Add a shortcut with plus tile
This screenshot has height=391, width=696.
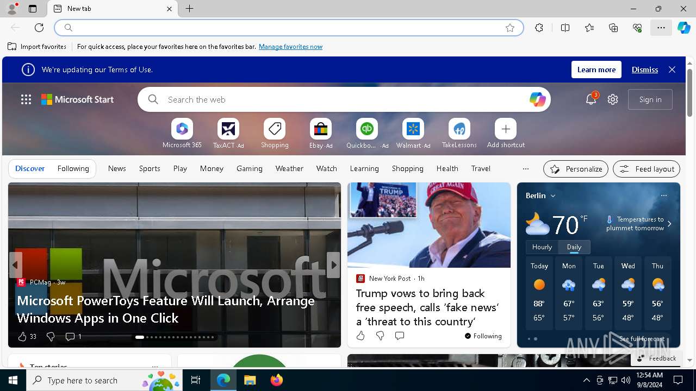pyautogui.click(x=506, y=134)
